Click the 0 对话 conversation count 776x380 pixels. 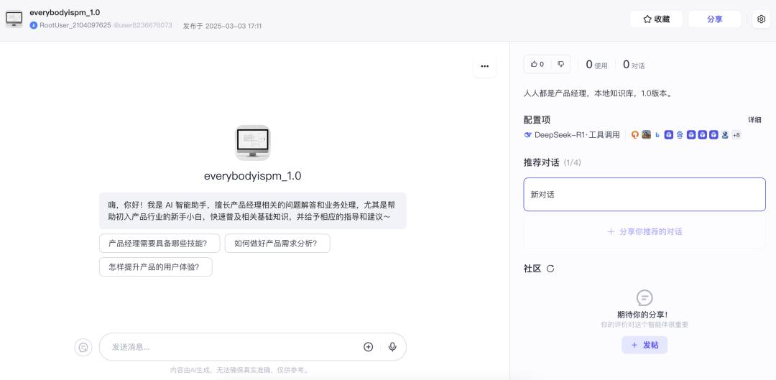tap(634, 65)
